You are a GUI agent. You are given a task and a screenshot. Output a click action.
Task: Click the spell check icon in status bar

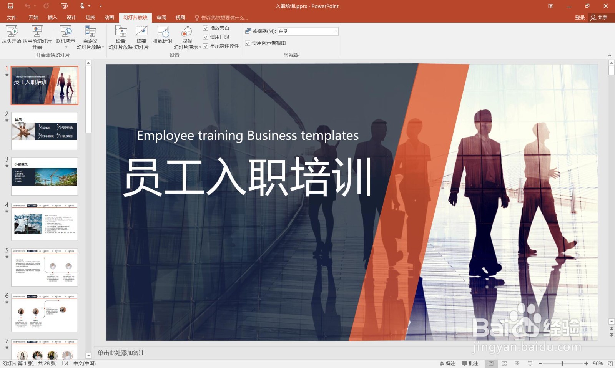click(65, 363)
